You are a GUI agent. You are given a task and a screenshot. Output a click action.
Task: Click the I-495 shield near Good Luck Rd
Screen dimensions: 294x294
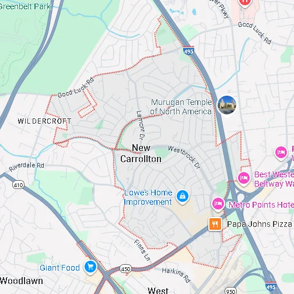coord(188,51)
